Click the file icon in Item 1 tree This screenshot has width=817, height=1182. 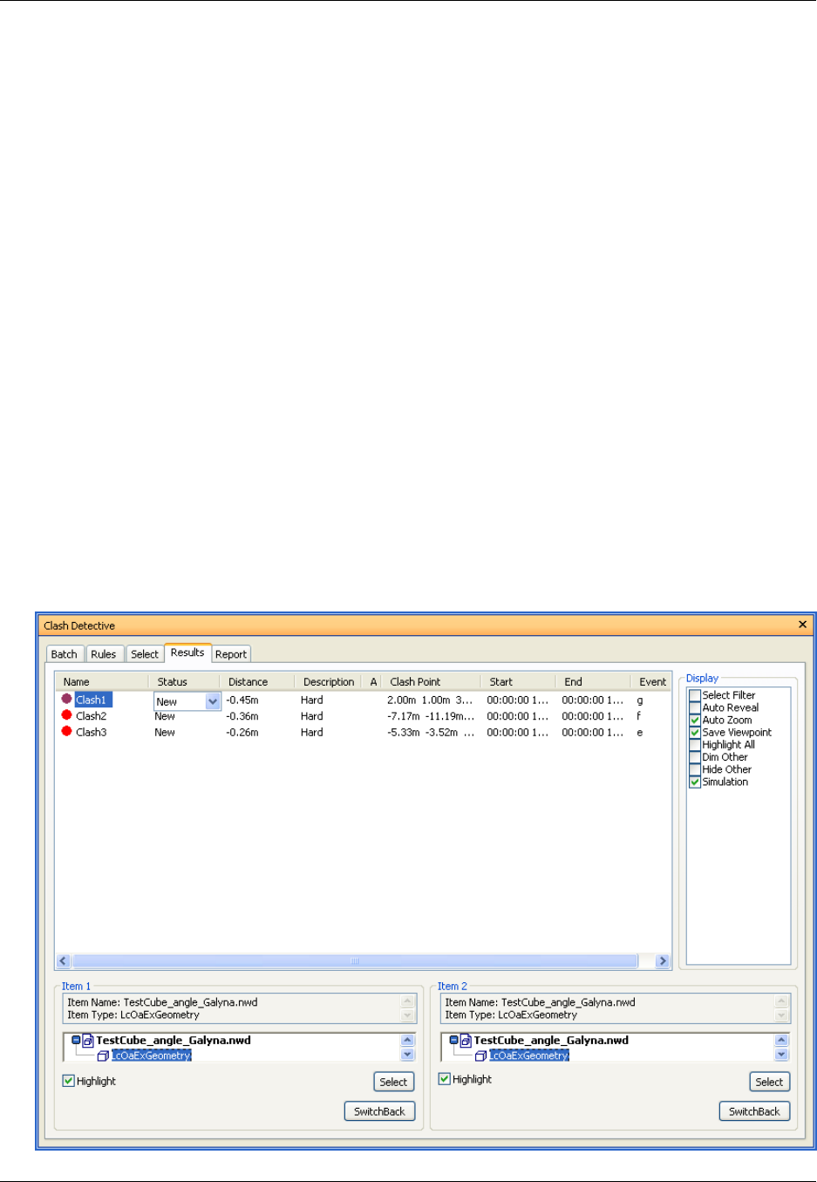88,1041
